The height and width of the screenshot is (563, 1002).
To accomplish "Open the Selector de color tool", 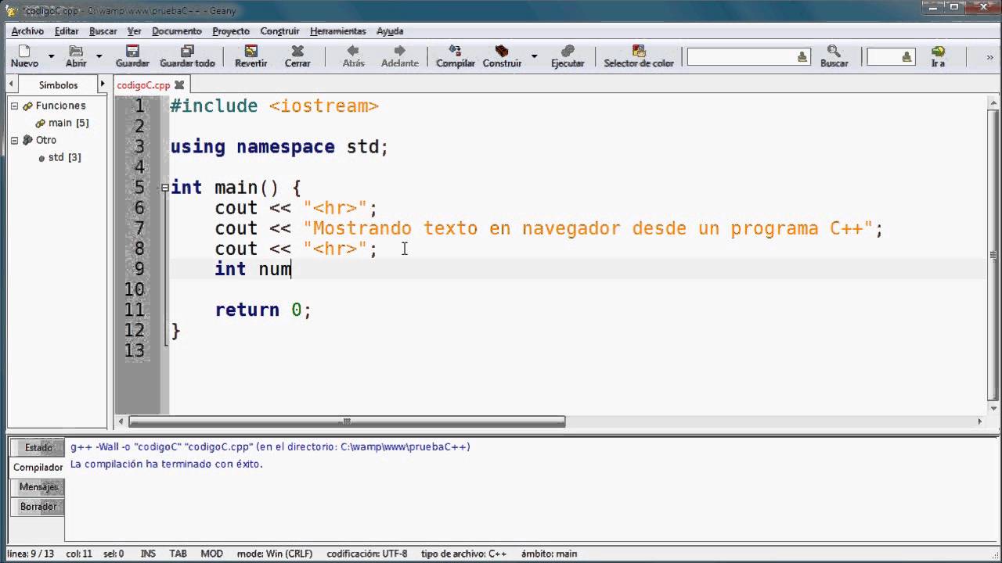I will point(638,55).
